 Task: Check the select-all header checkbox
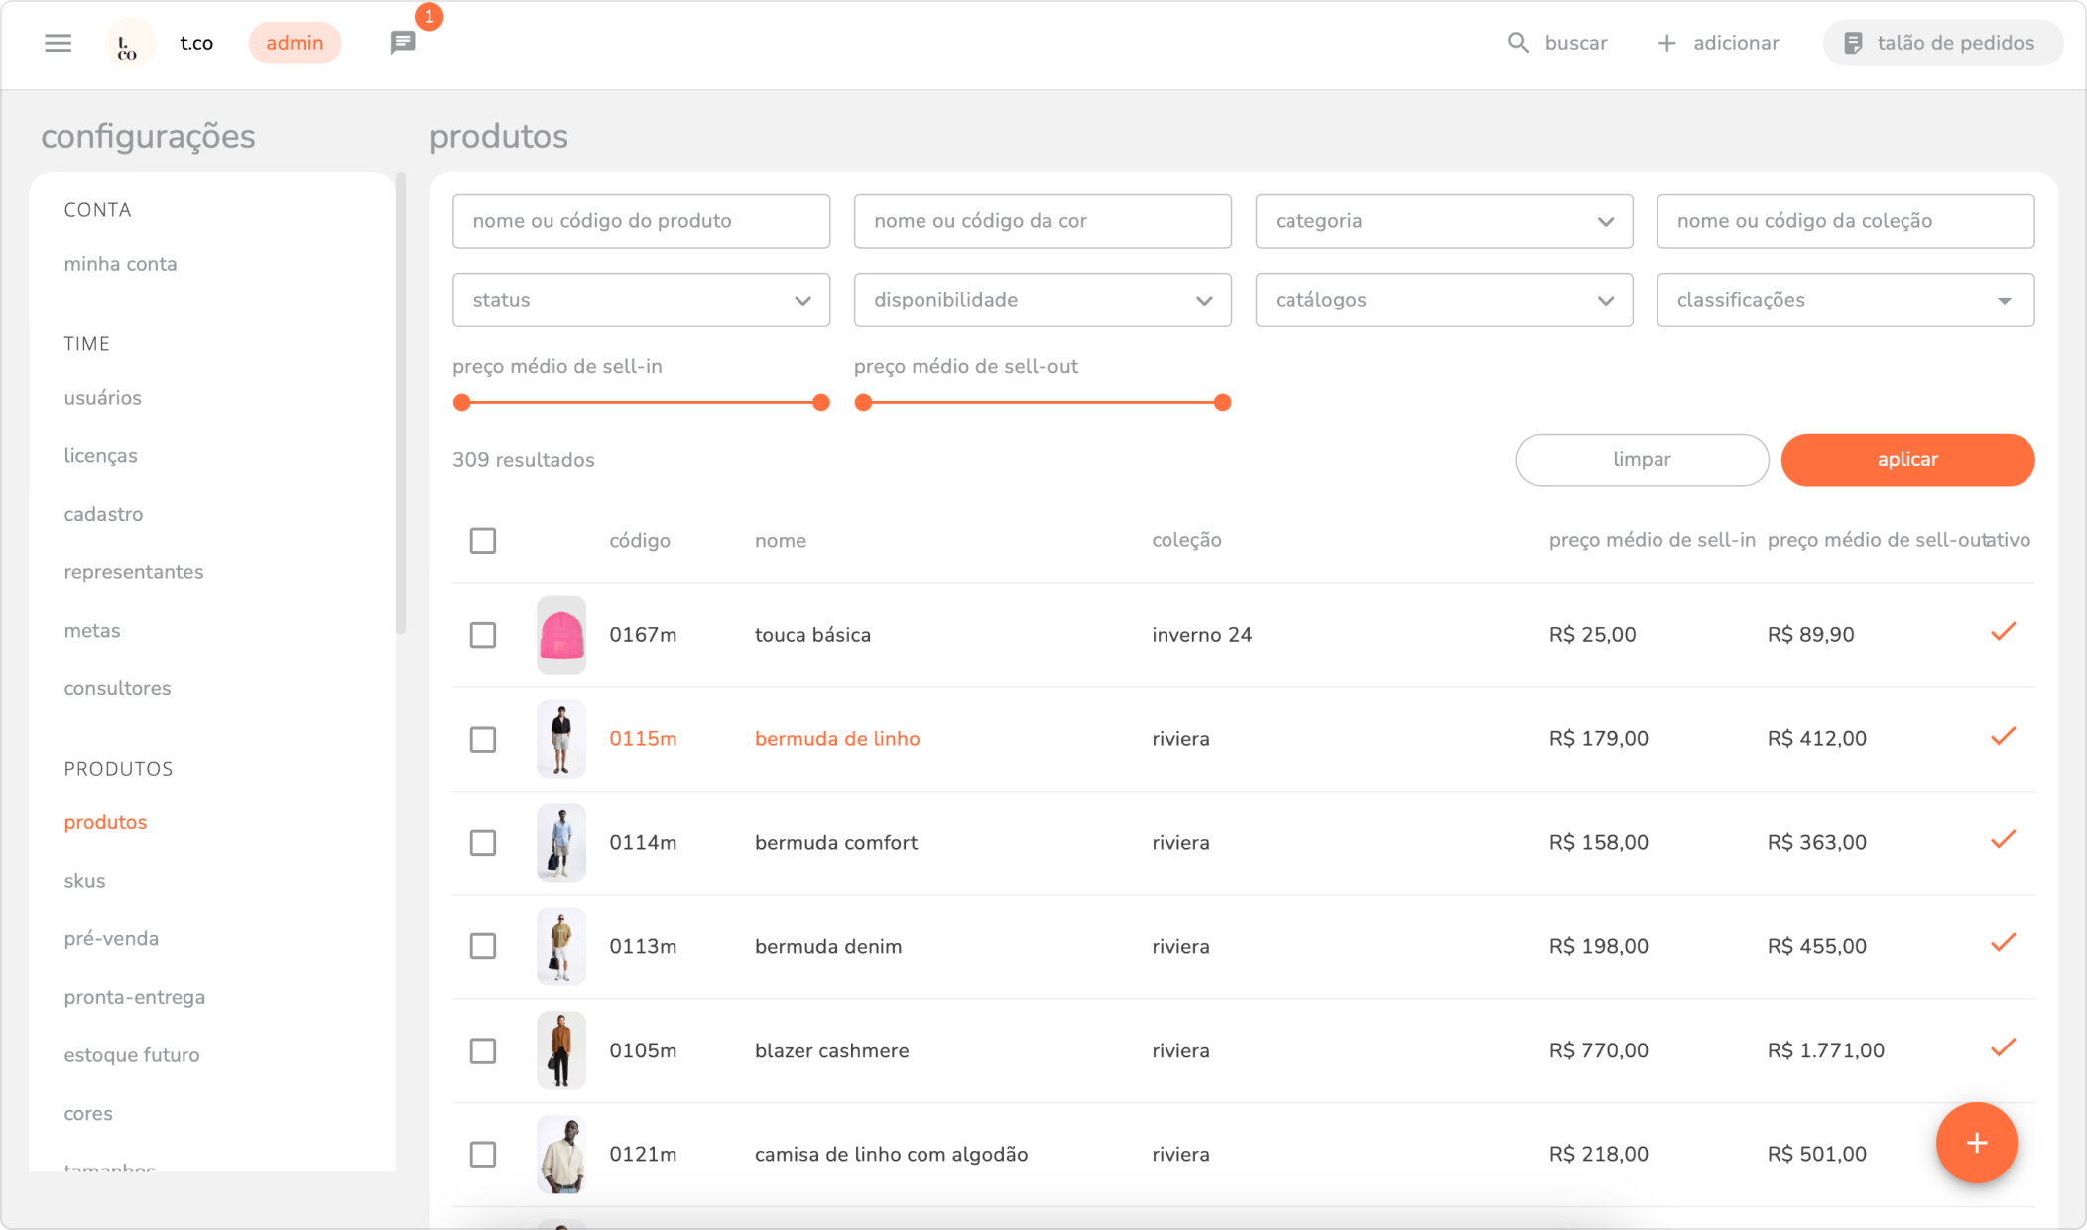[x=483, y=541]
